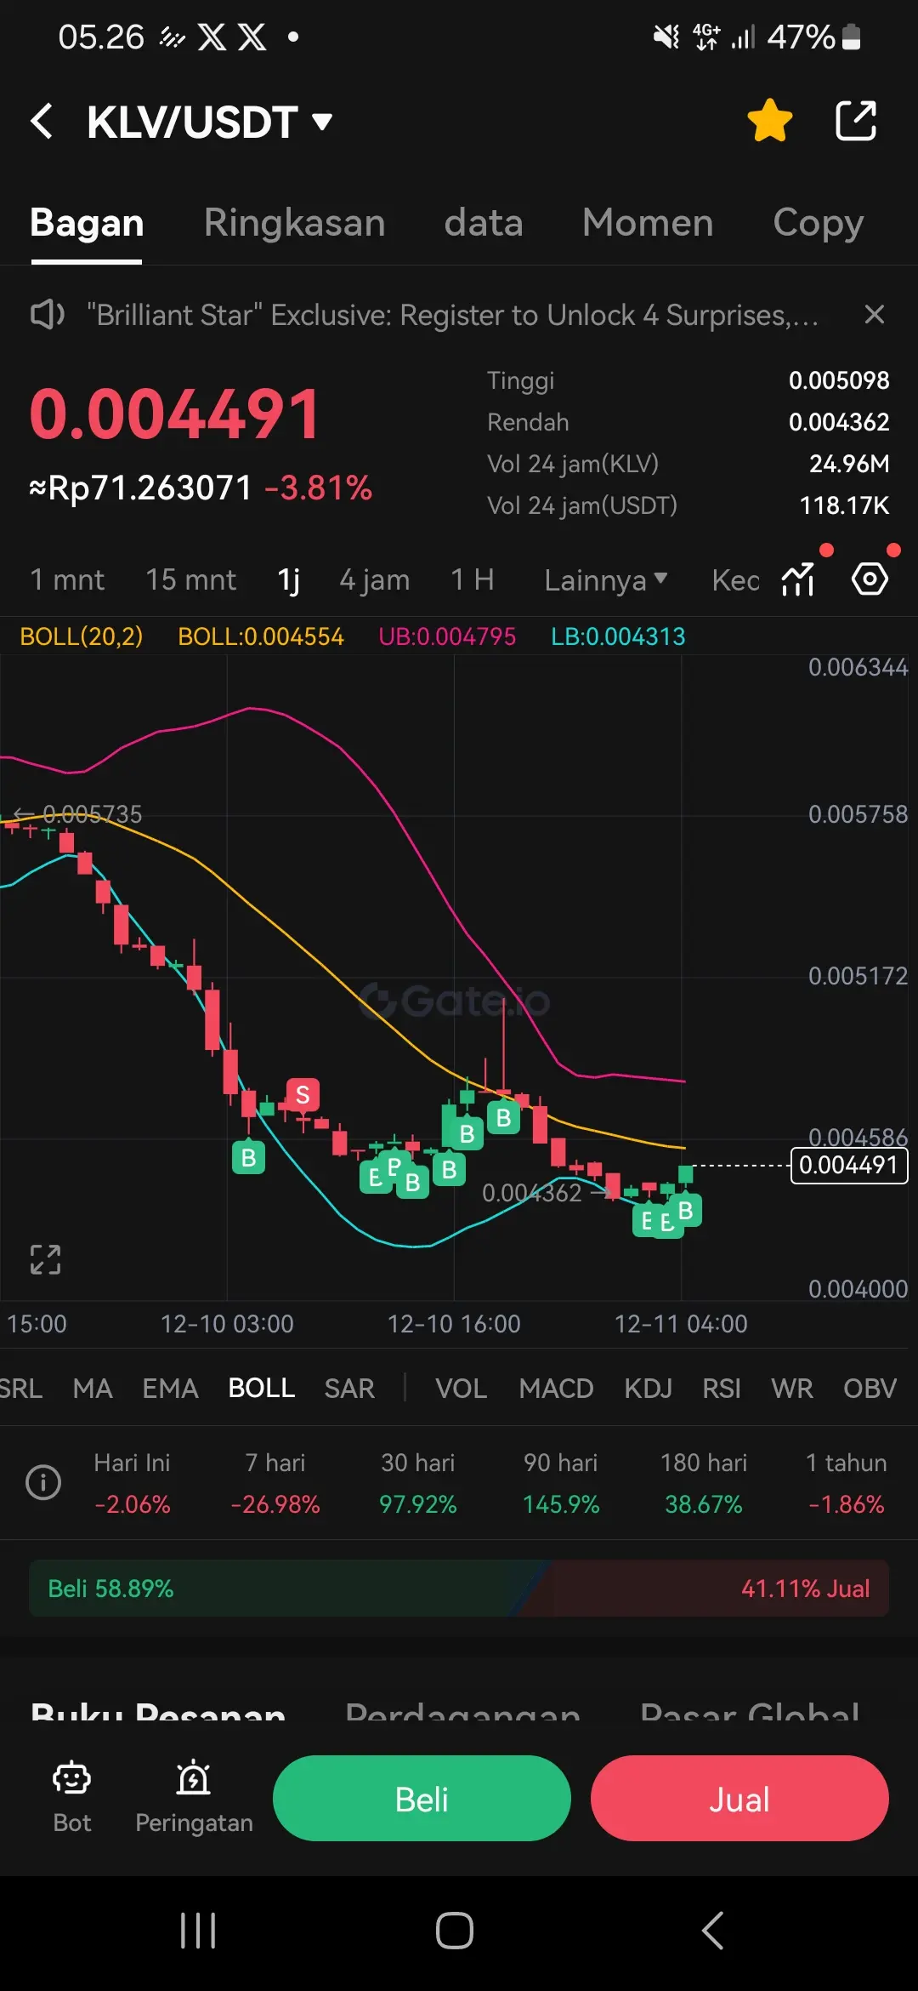
Task: Open the chart indicators icon
Action: point(799,579)
